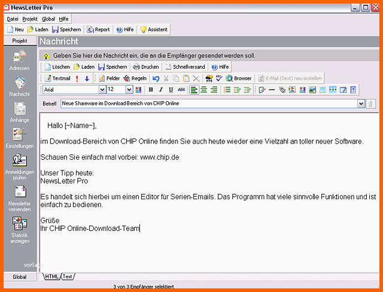
Task: Open Statistik anzeigen in the sidebar
Action: click(19, 230)
